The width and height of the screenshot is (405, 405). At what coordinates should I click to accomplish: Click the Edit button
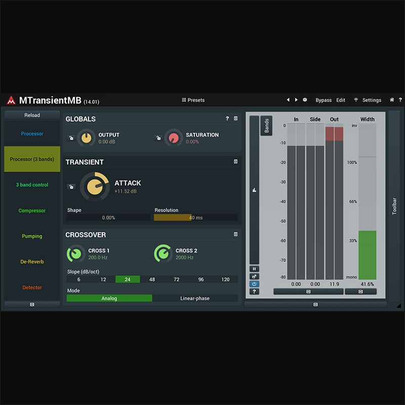pos(341,100)
